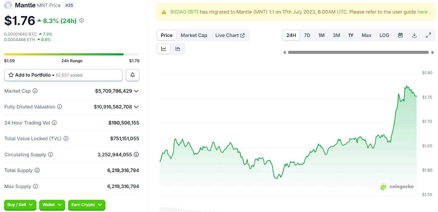
Task: Expand the Market Cap value chevron
Action: [x=136, y=91]
